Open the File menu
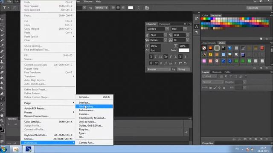This screenshot has width=273, height=153. (9, 2)
